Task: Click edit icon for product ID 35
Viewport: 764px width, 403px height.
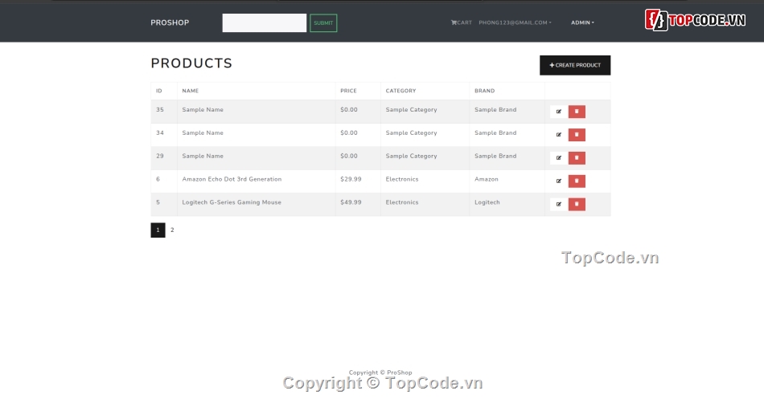Action: (x=559, y=112)
